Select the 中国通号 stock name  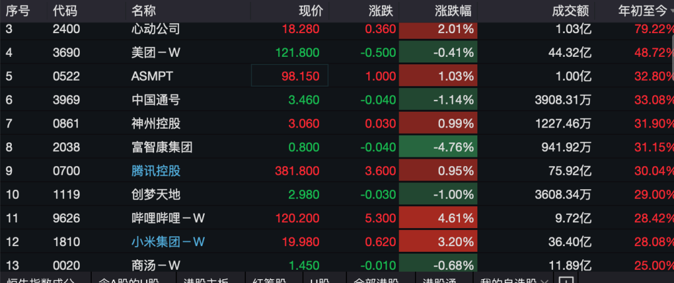[x=155, y=100]
